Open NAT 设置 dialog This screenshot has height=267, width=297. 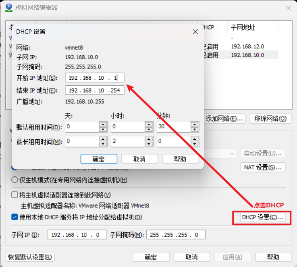click(x=262, y=167)
